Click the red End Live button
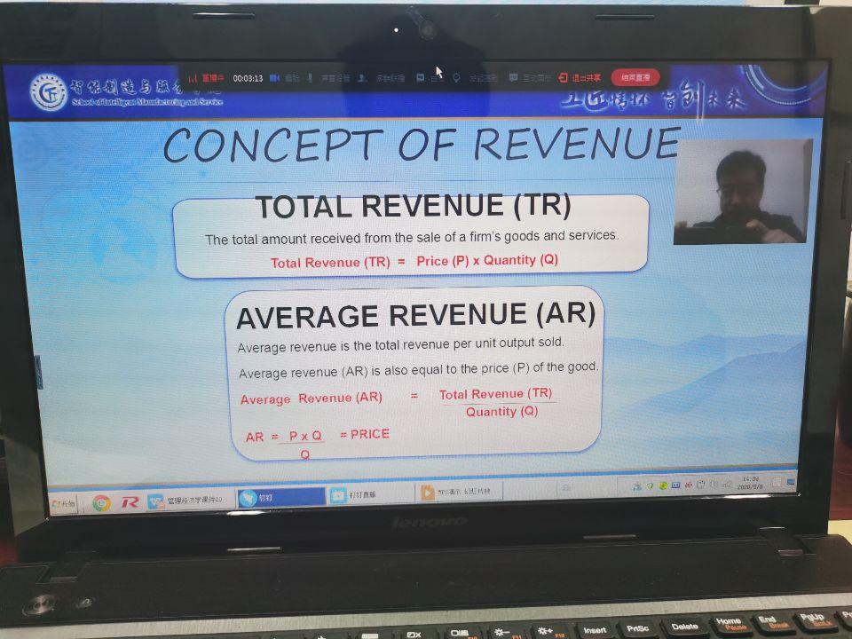Image resolution: width=852 pixels, height=639 pixels. [635, 77]
